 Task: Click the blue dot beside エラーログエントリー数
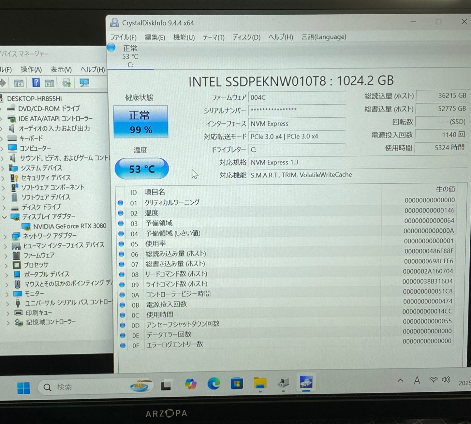122,345
